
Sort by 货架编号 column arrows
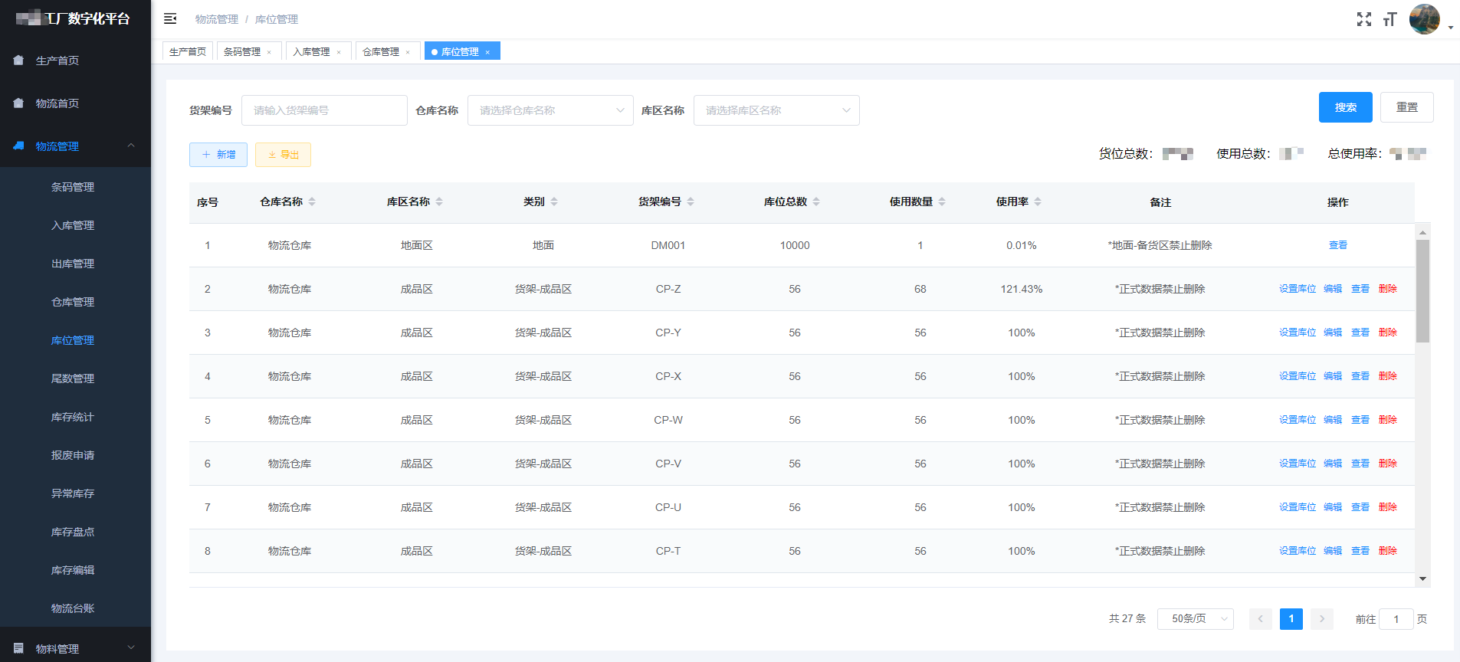[x=691, y=202]
